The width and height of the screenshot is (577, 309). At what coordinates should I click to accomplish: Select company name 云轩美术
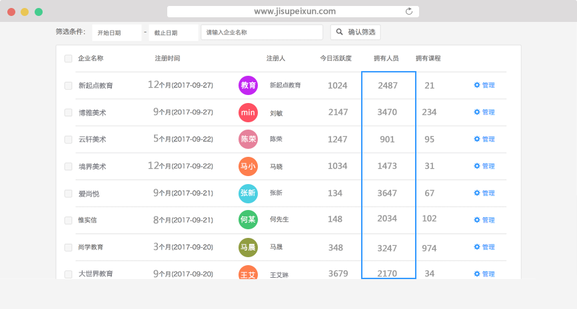[x=92, y=140]
